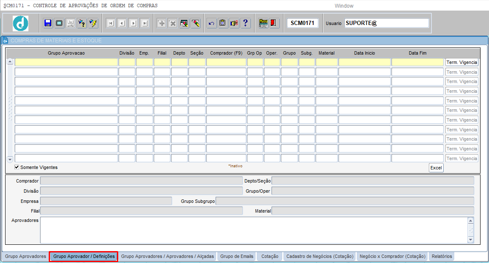Click the Aprovadores text area
Image resolution: width=489 pixels, height=263 pixels.
pyautogui.click(x=254, y=230)
